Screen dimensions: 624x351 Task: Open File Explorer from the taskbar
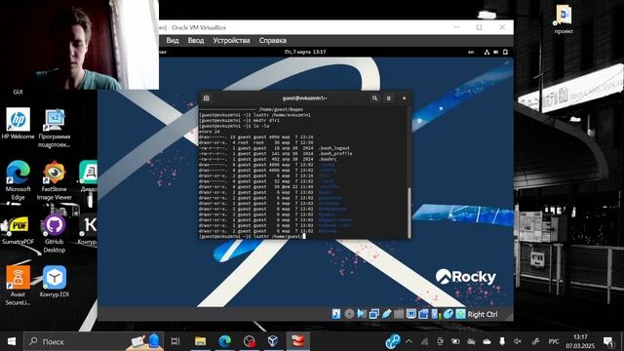click(200, 341)
